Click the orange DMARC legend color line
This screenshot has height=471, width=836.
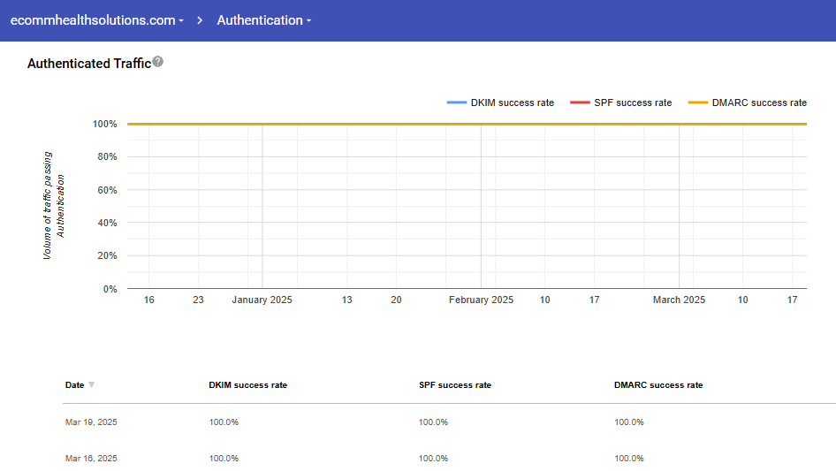[x=698, y=103]
